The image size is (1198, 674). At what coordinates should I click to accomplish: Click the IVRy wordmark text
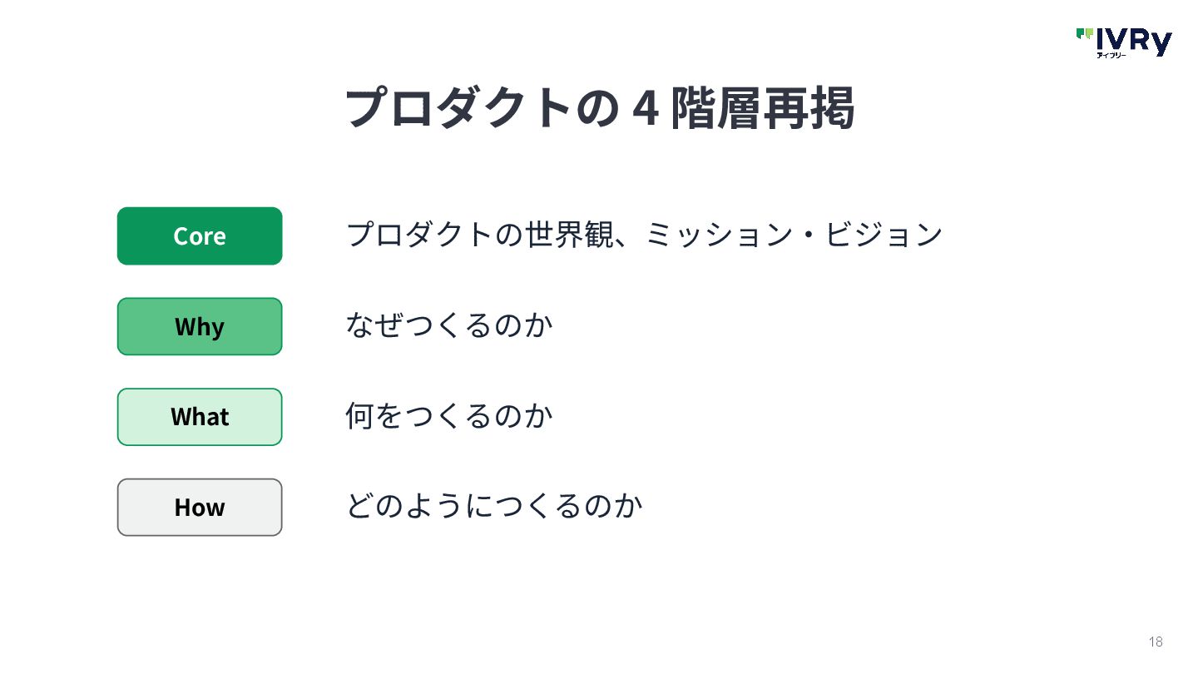tap(1134, 41)
